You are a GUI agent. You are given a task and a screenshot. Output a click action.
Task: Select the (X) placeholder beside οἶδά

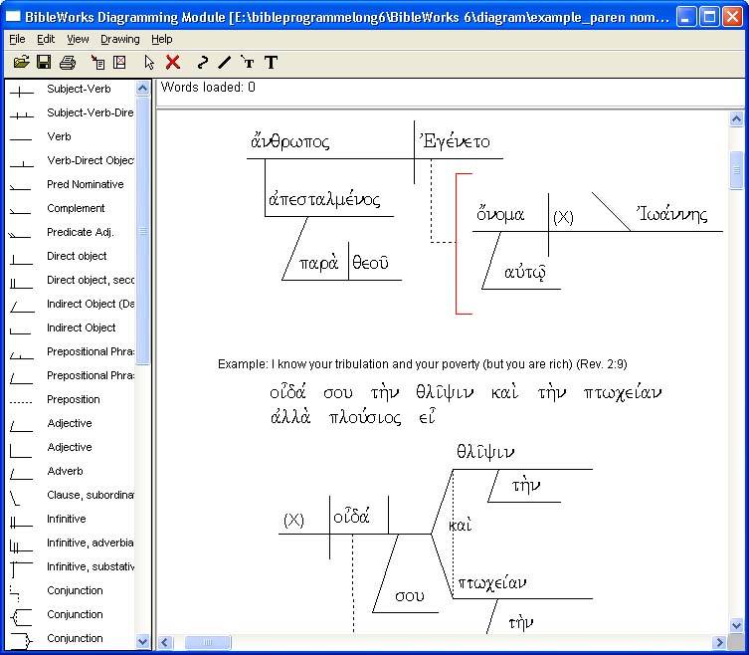tap(293, 520)
